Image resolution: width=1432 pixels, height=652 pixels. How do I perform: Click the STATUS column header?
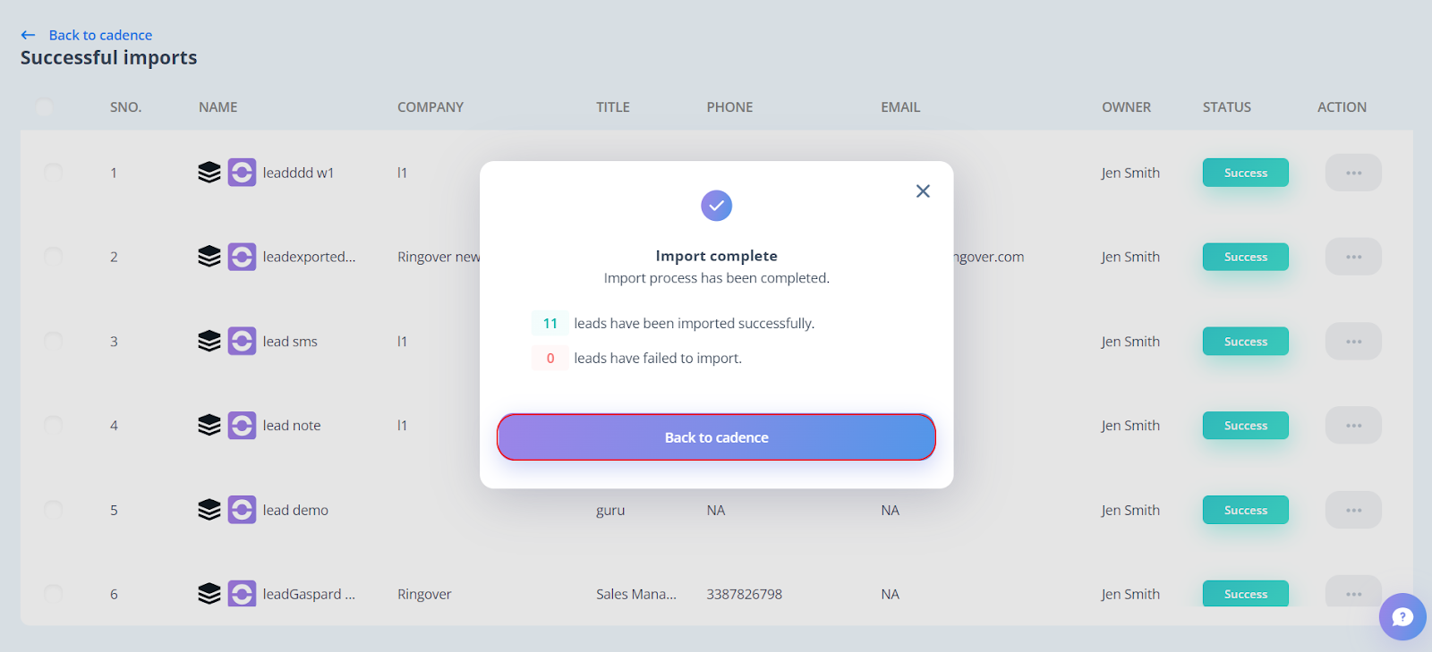tap(1226, 107)
